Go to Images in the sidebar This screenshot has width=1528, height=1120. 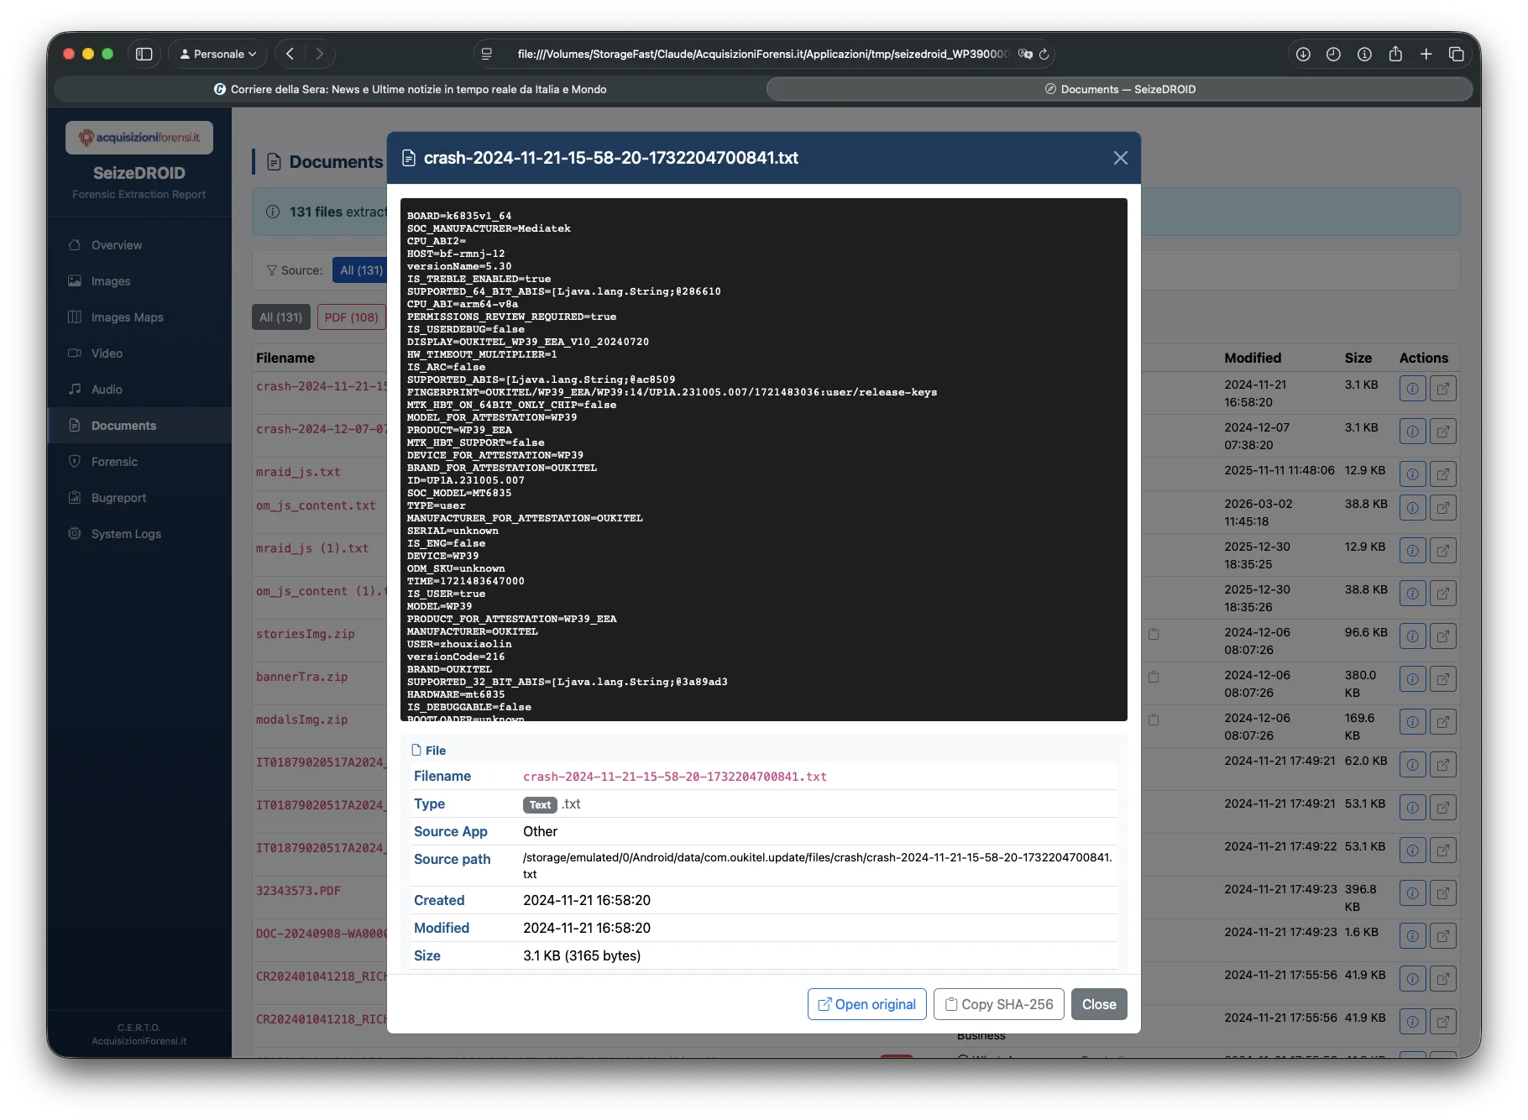(111, 281)
